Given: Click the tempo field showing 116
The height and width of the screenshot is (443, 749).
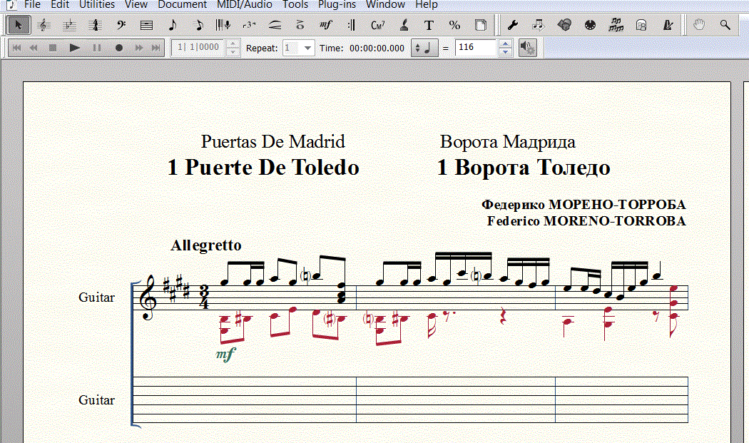Looking at the screenshot, I should point(477,48).
